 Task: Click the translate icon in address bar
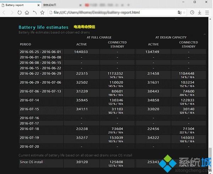tap(180, 12)
